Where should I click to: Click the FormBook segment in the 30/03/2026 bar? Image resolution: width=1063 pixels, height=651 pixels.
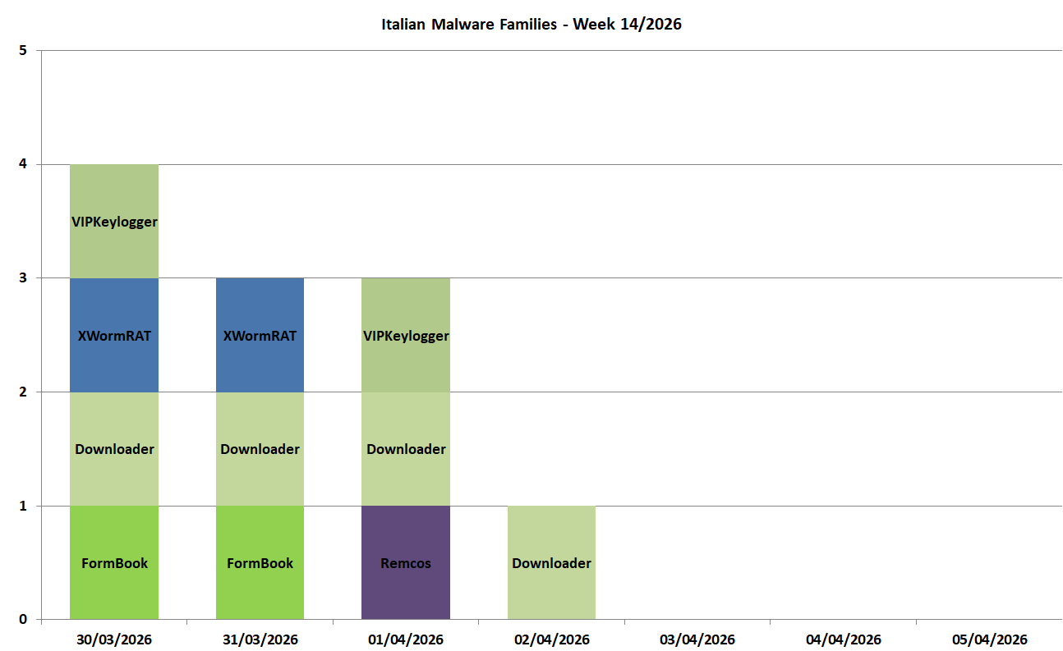[114, 563]
